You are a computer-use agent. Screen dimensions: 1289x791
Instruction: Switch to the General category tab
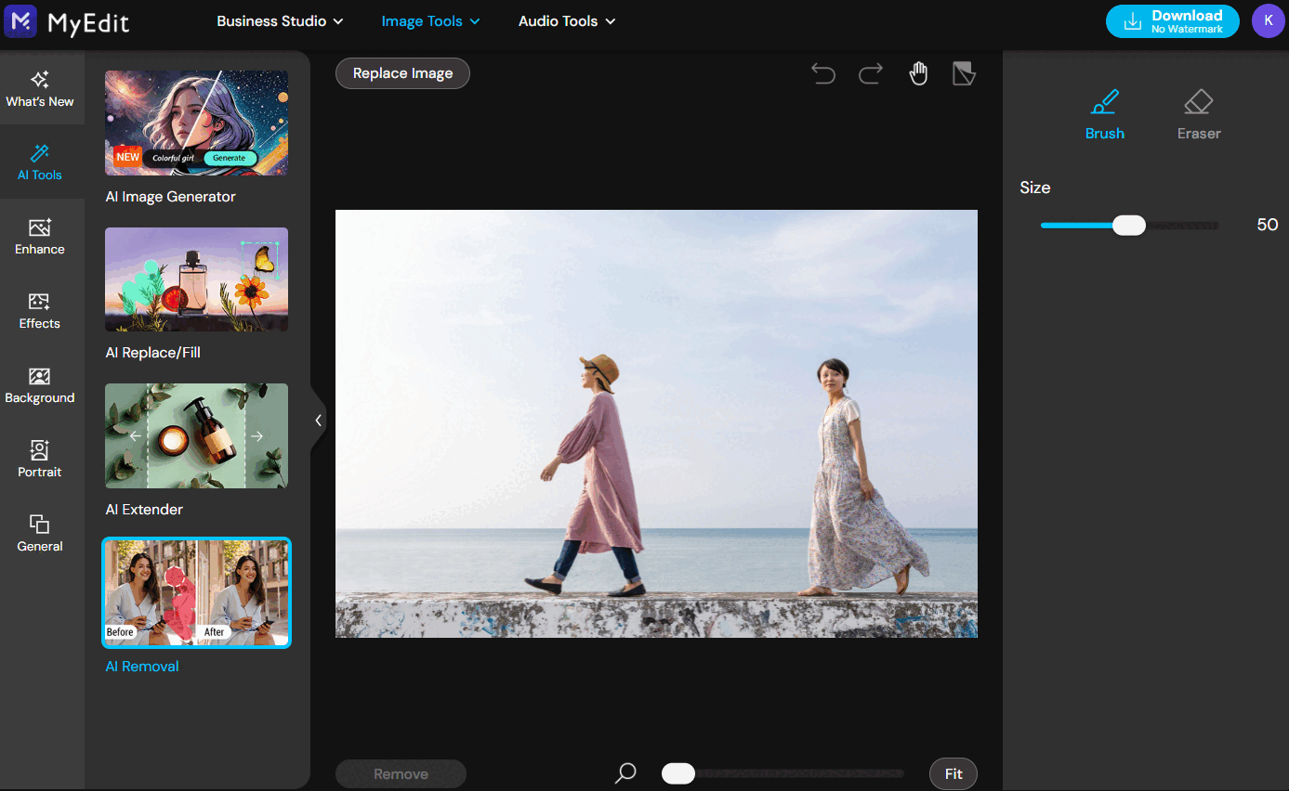tap(39, 533)
